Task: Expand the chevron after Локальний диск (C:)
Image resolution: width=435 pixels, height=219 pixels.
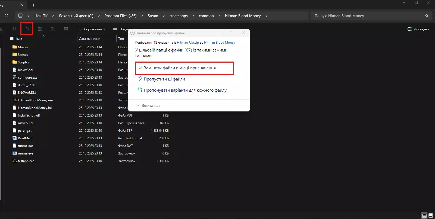Action: 99,16
